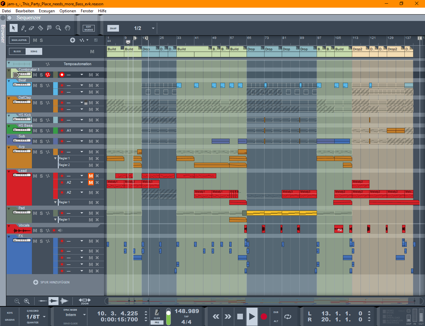Delete the HS Kick lane with its X

coord(97,120)
